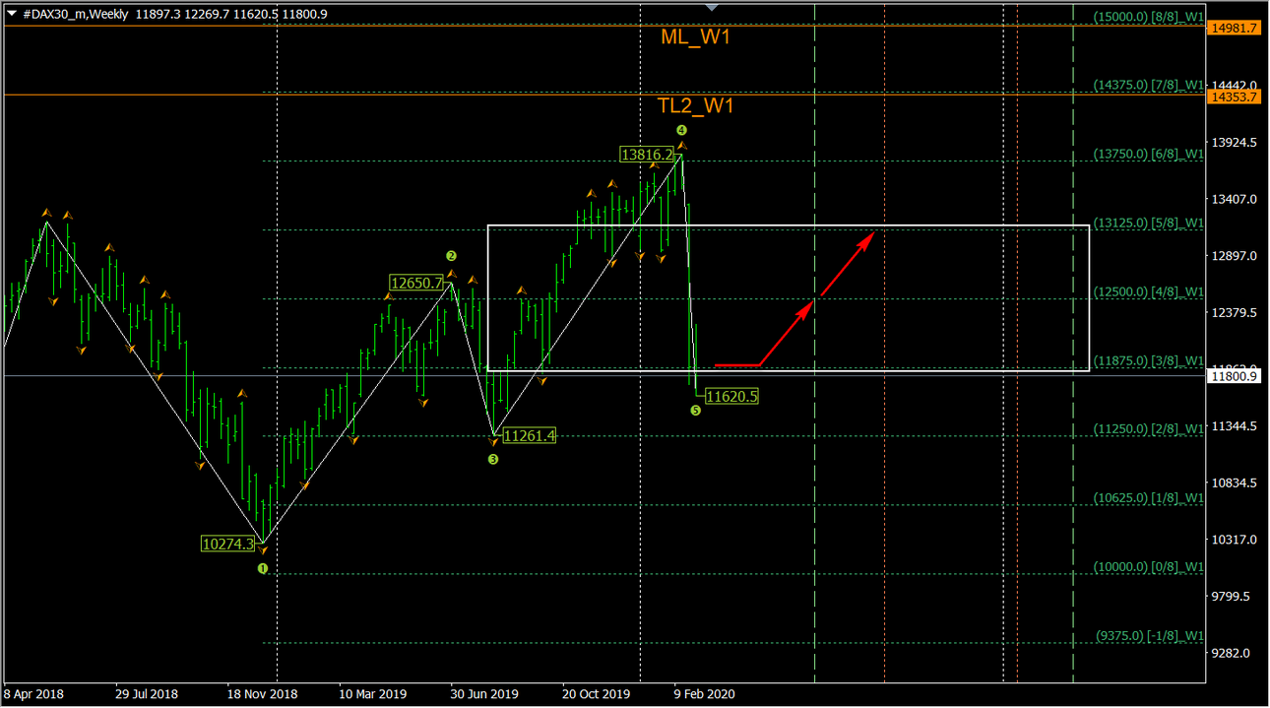
Task: Select the TL2_W1 orange line label
Action: click(695, 105)
